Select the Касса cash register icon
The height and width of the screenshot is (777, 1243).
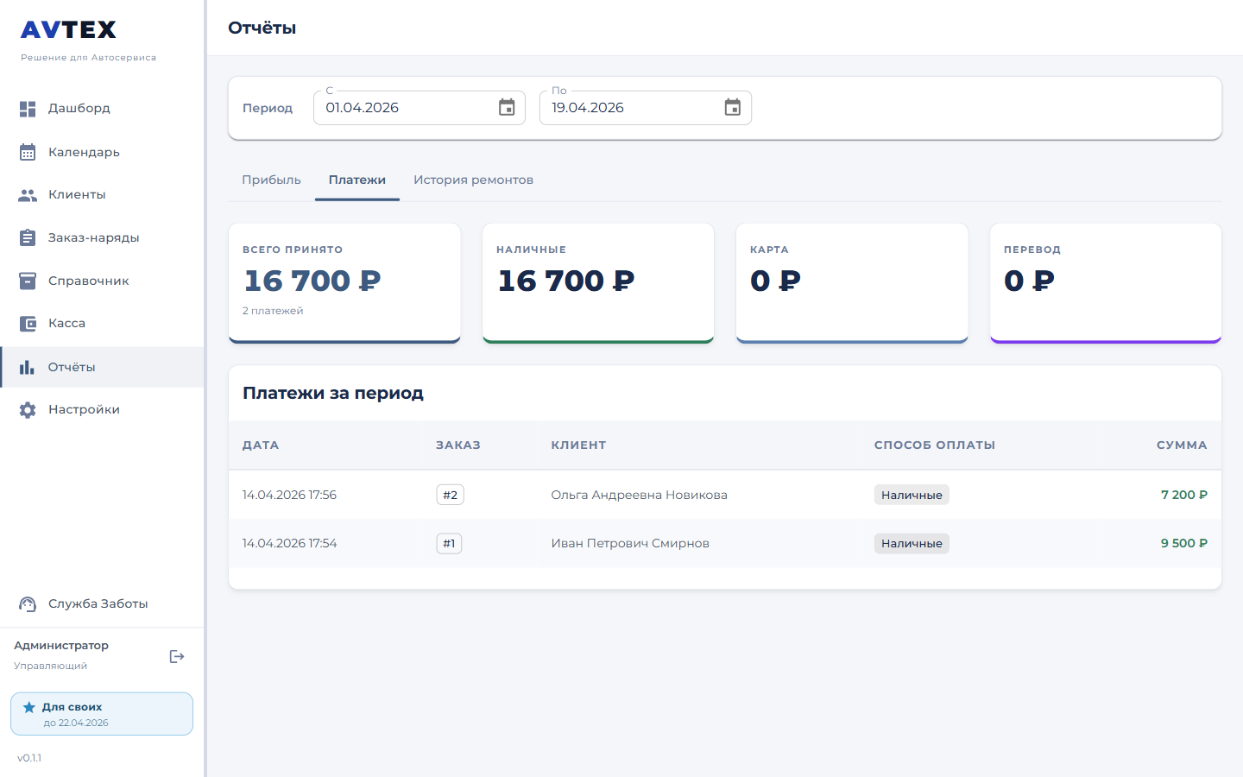(25, 322)
